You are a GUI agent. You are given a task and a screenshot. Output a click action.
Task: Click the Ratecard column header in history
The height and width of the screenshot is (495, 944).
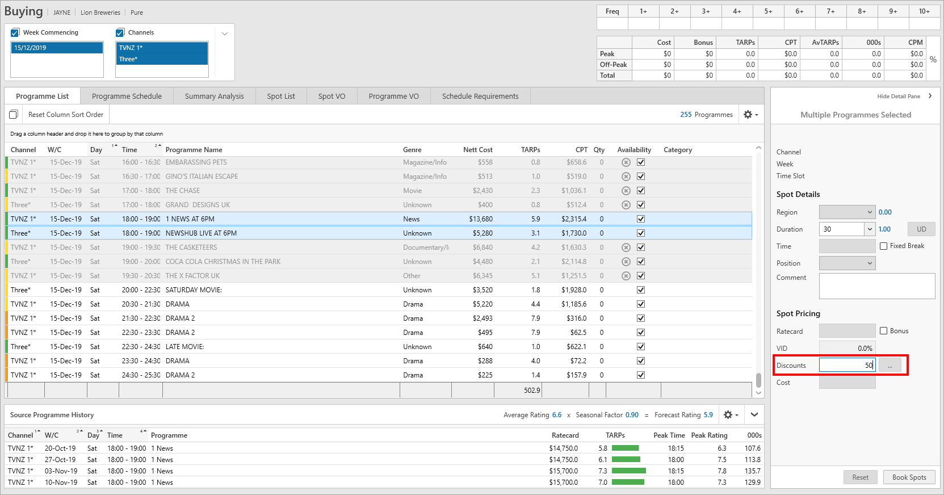(x=565, y=435)
